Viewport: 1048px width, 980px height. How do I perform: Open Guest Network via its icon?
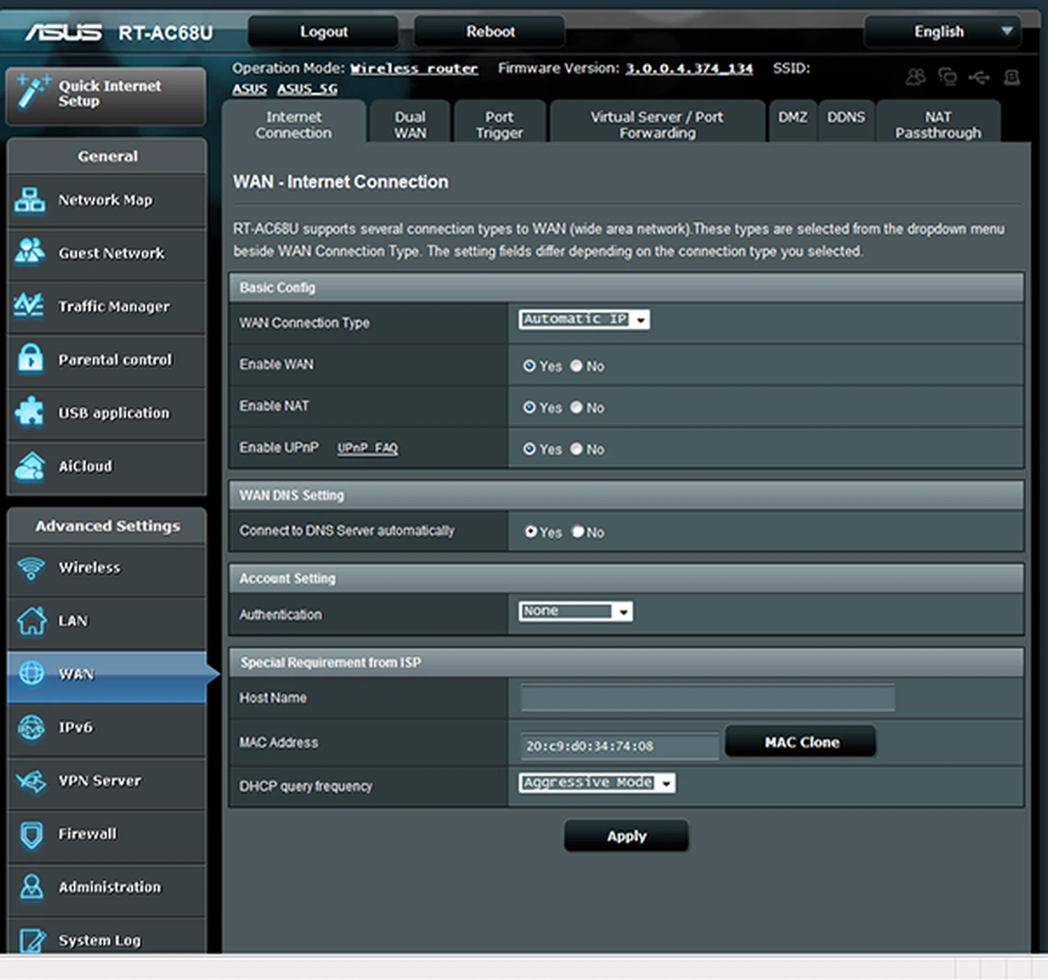29,252
